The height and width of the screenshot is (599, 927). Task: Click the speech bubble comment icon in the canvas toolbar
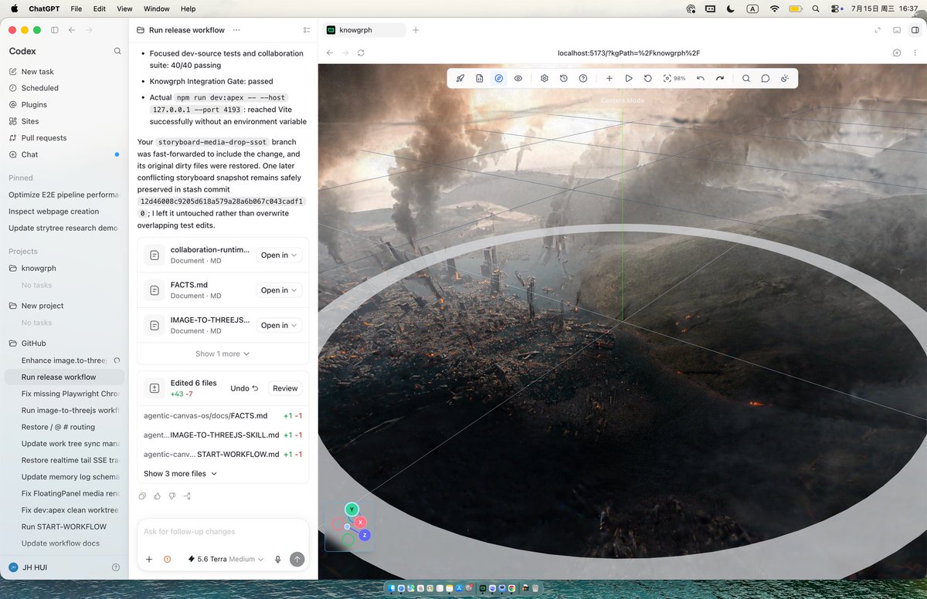coord(766,78)
